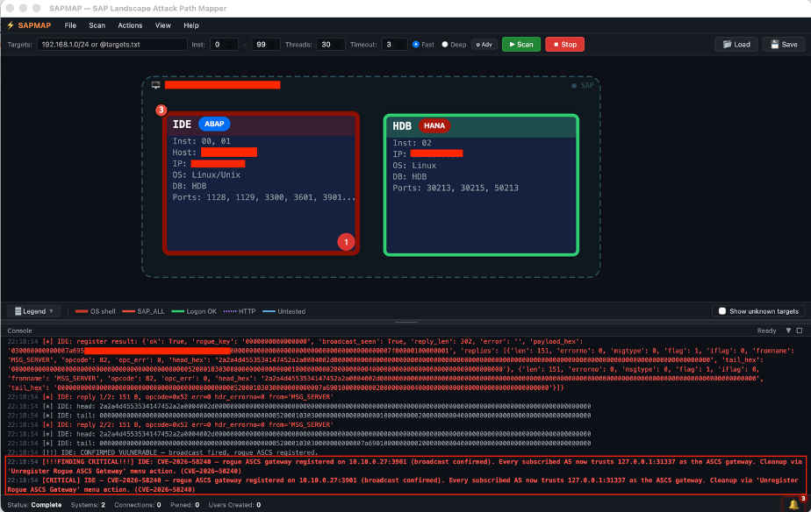Select the Deep scan radio button
The height and width of the screenshot is (512, 811).
pos(445,45)
